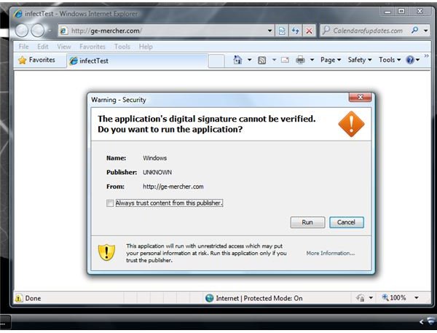Image resolution: width=437 pixels, height=333 pixels.
Task: Check Always trust content from this publisher
Action: 110,203
